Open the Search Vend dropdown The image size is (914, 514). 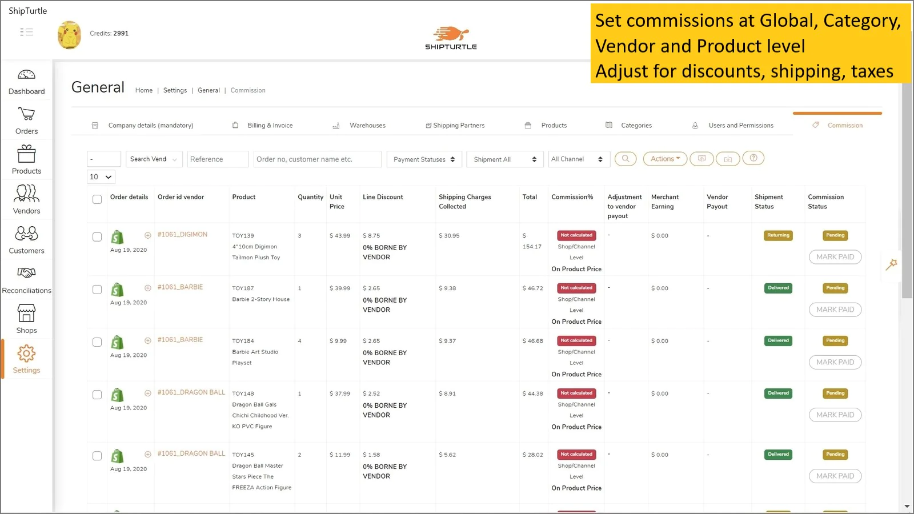coord(154,159)
